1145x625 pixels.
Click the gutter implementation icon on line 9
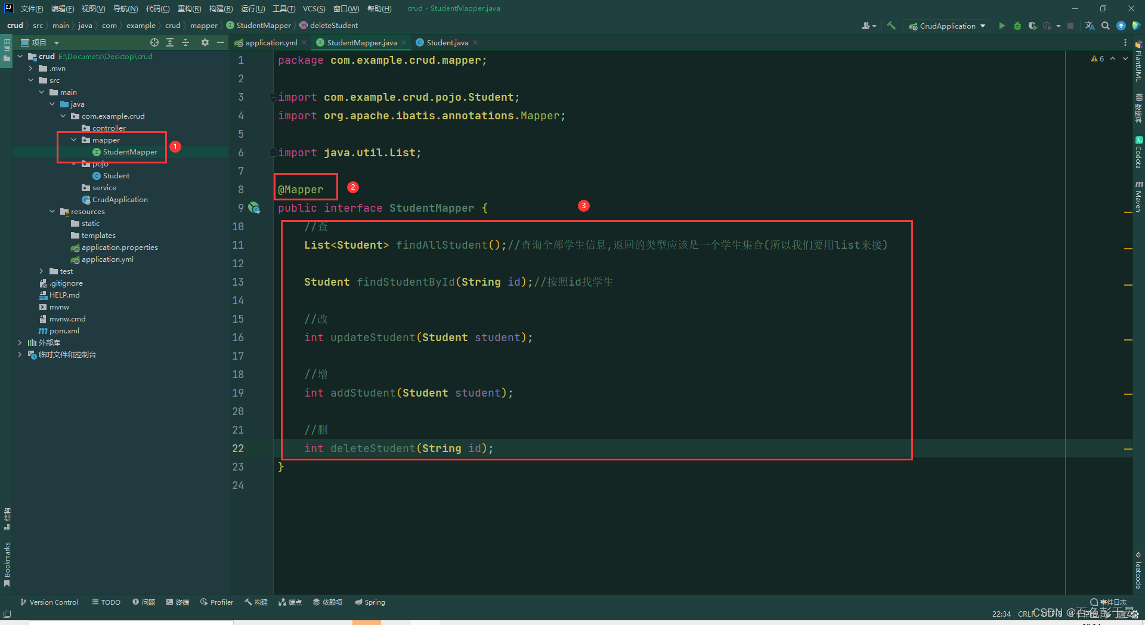tap(254, 208)
